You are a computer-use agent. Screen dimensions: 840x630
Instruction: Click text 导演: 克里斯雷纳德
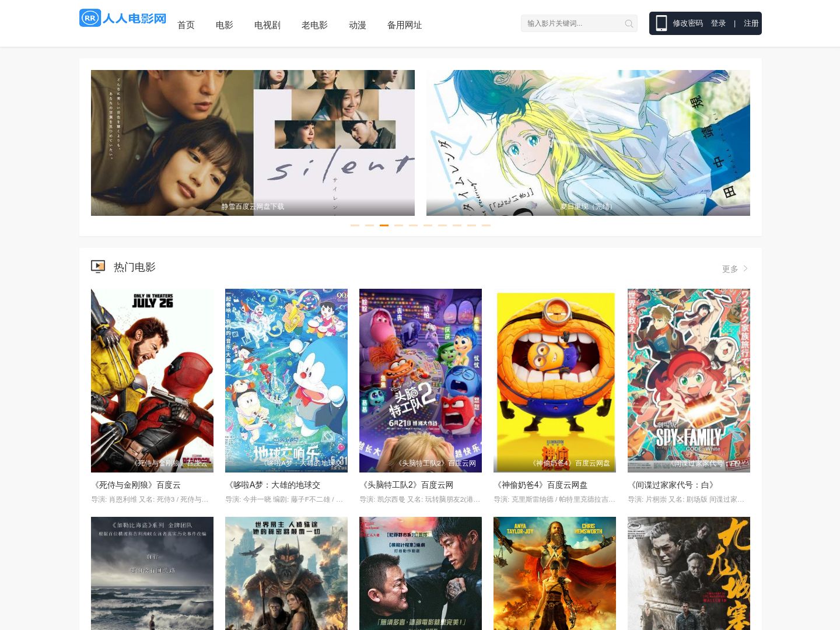[x=554, y=499]
